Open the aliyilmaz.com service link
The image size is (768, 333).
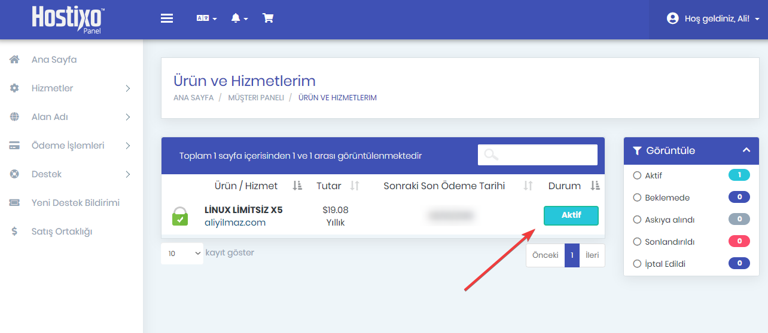[235, 223]
